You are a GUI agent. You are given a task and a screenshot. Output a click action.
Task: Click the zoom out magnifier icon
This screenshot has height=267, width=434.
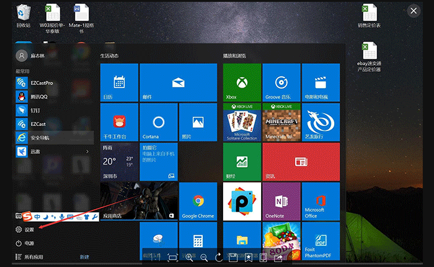pos(204,257)
